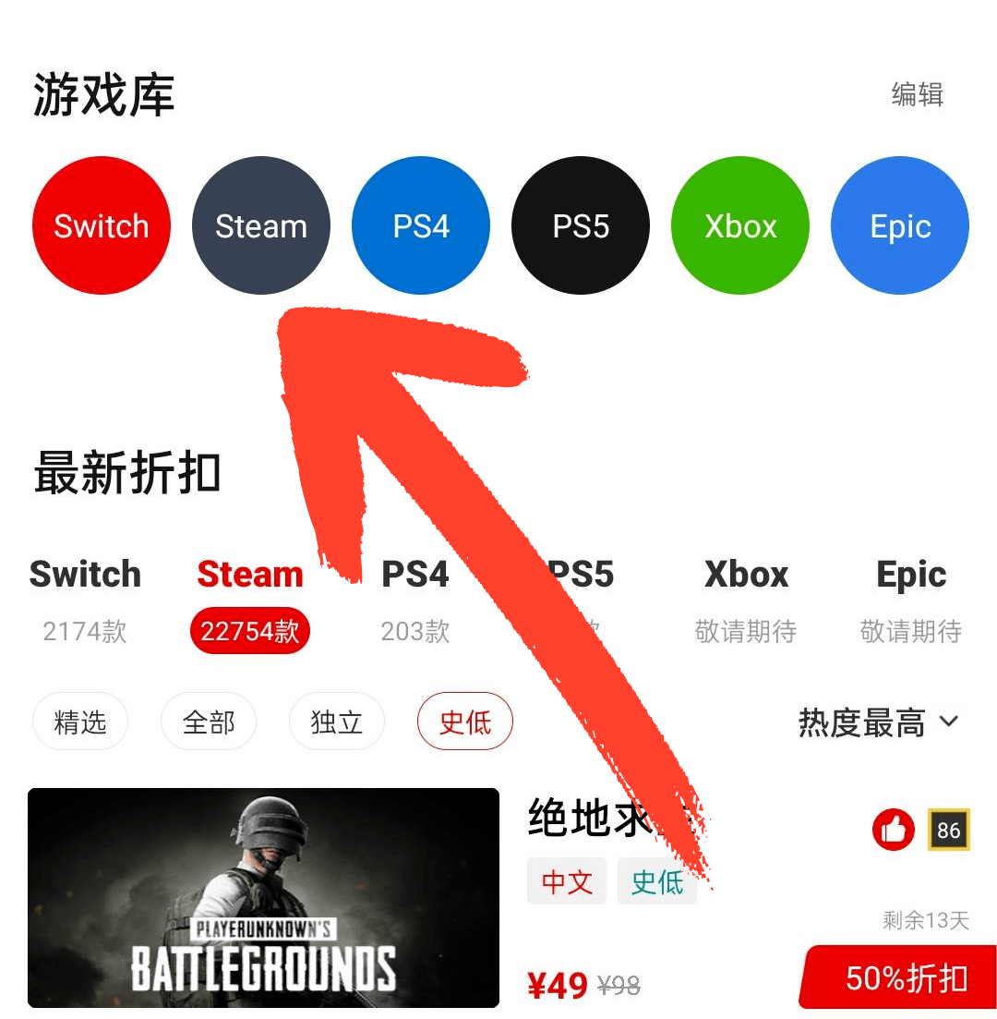Viewport: 997px width, 1019px height.
Task: Toggle the 全部 filter chip
Action: pyautogui.click(x=209, y=722)
